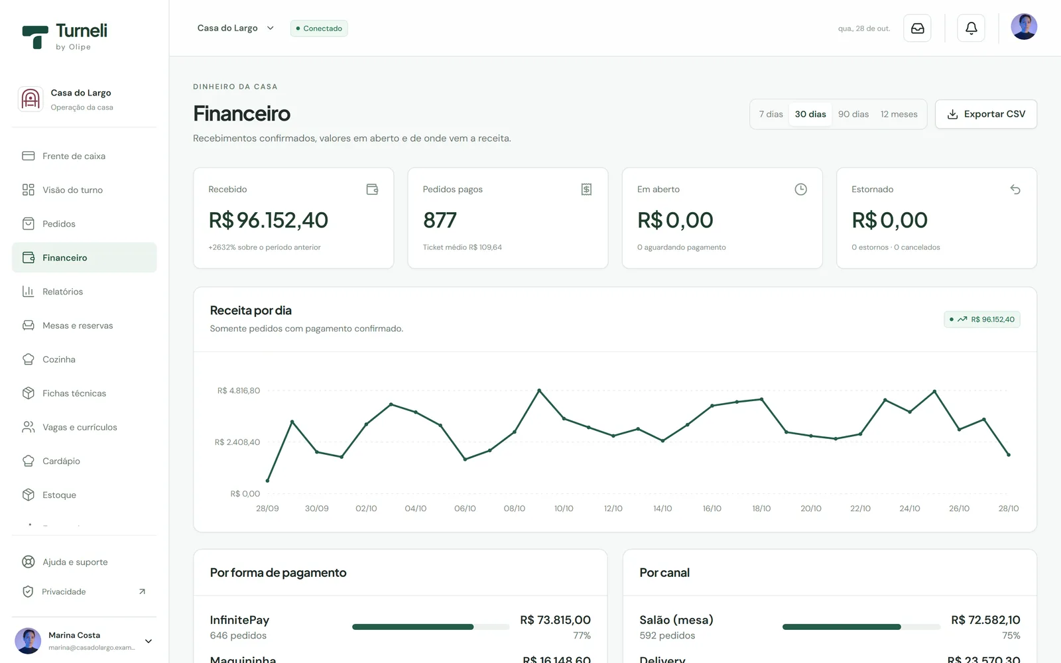Click Exportar CSV button

coord(986,114)
